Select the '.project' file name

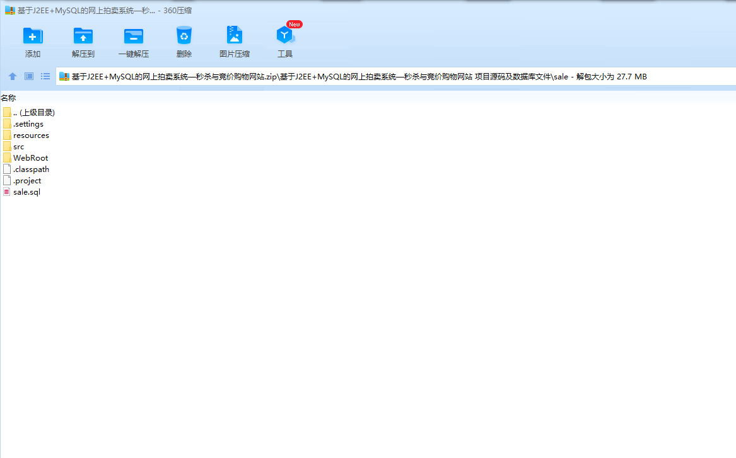tap(27, 180)
